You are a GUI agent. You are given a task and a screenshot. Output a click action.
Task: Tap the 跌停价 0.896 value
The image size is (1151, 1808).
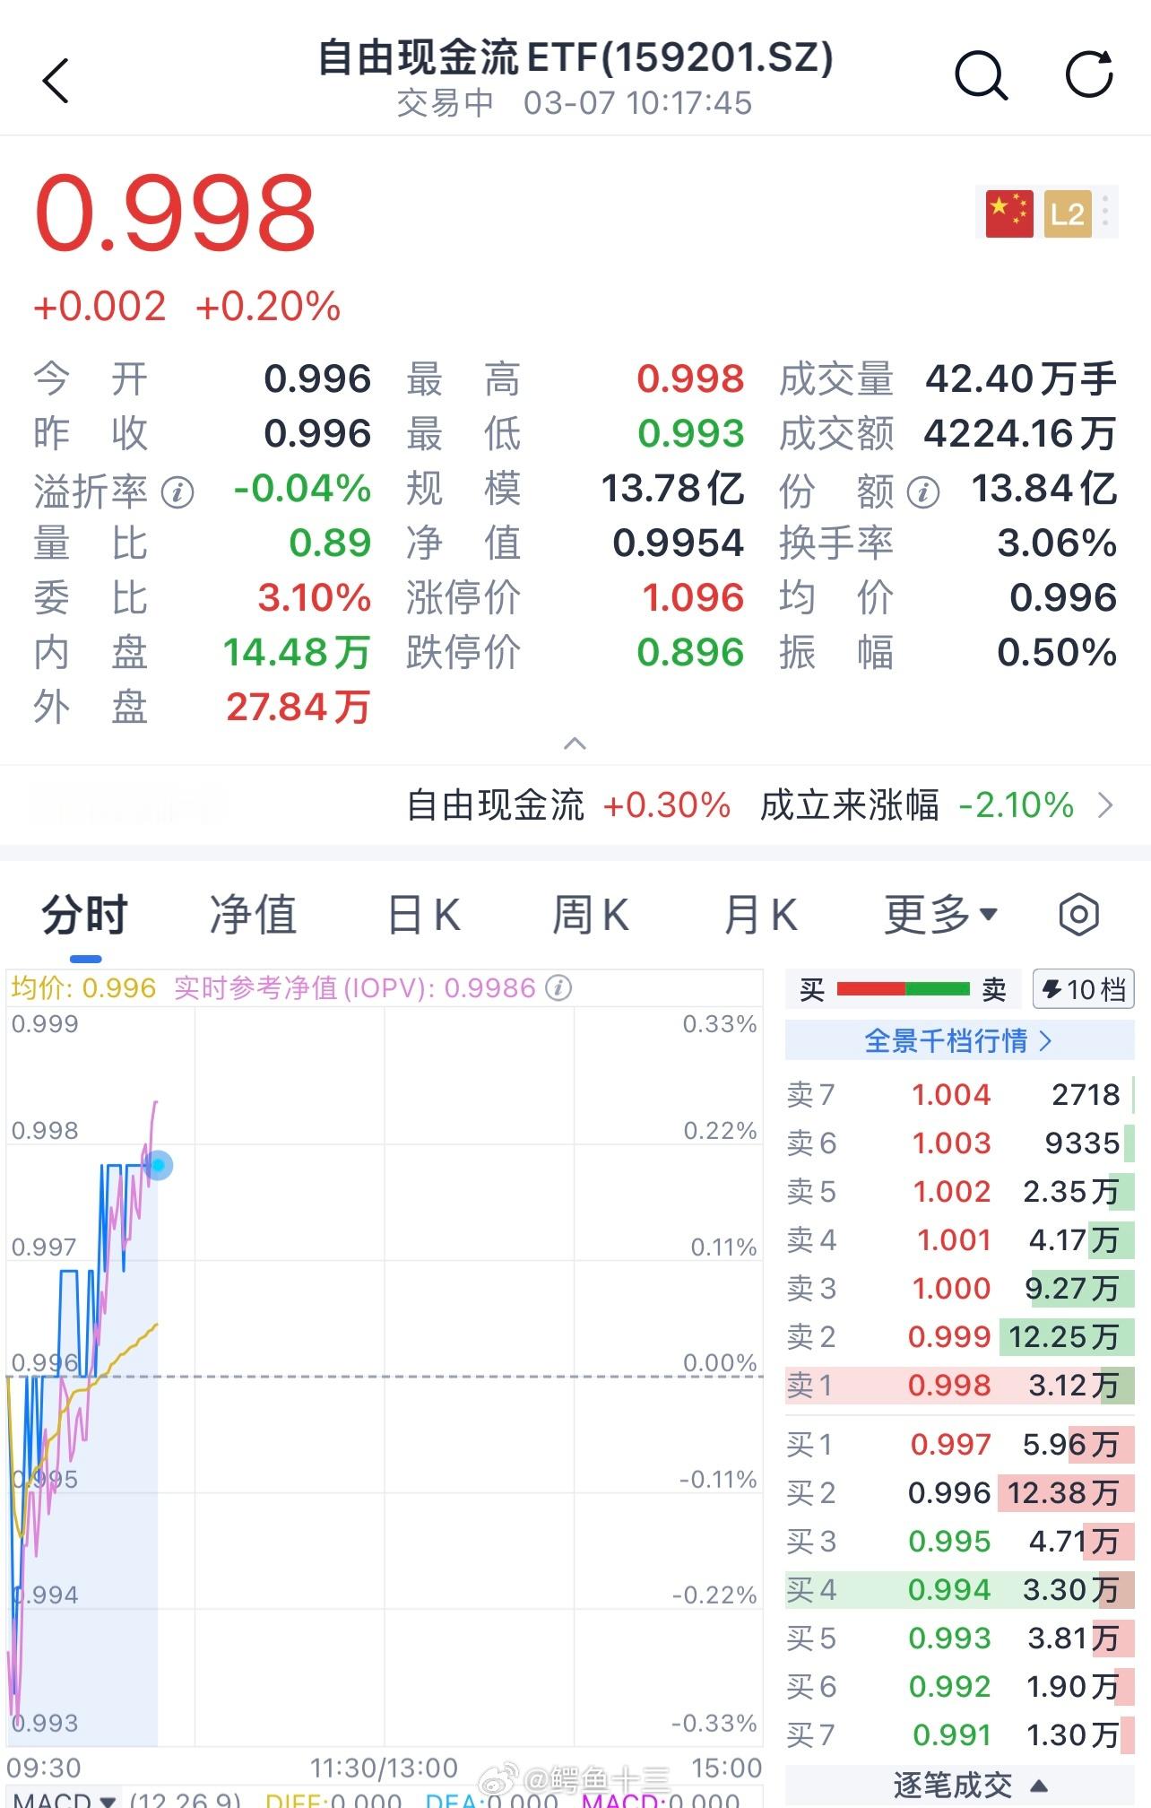[x=690, y=652]
